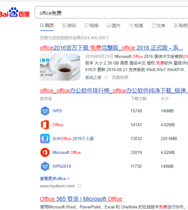Click 查看更多office link

[x=55, y=179]
